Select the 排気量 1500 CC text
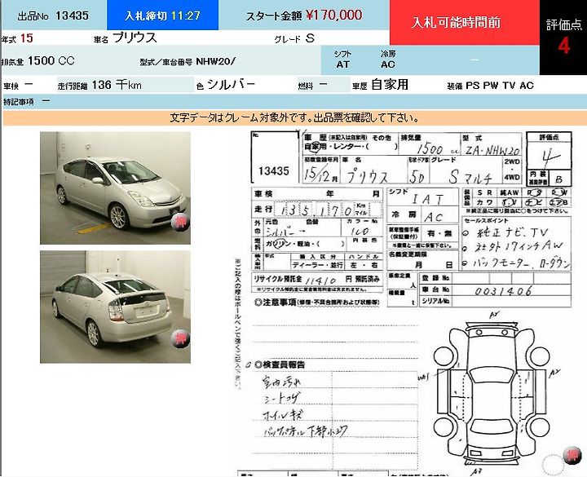Image resolution: width=587 pixels, height=477 pixels. click(51, 60)
